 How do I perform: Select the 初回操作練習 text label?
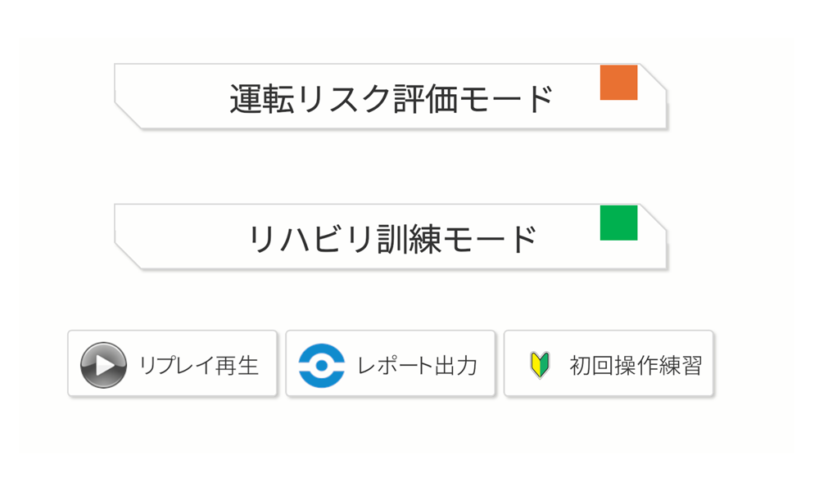pyautogui.click(x=636, y=366)
